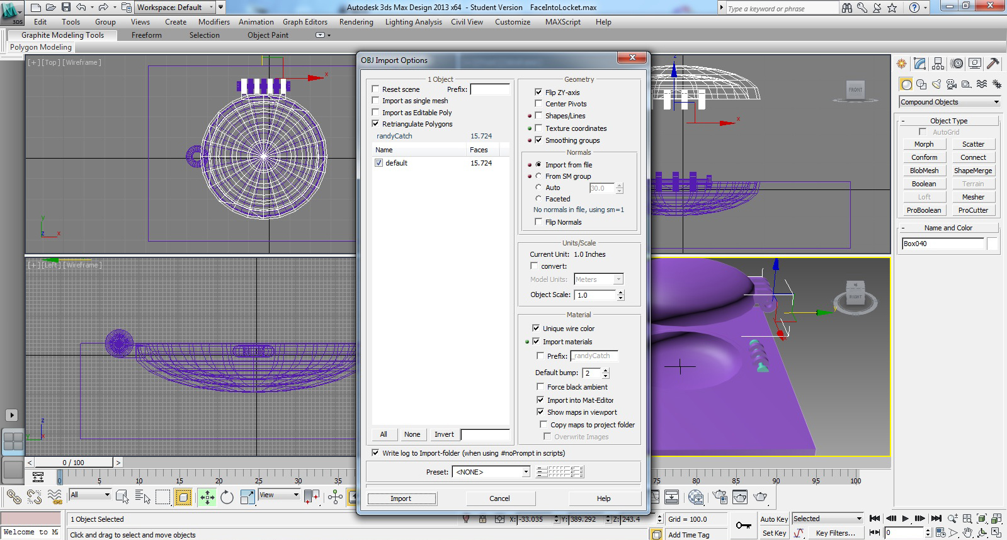This screenshot has width=1007, height=540.
Task: Activate the Select and Move tool
Action: [207, 497]
